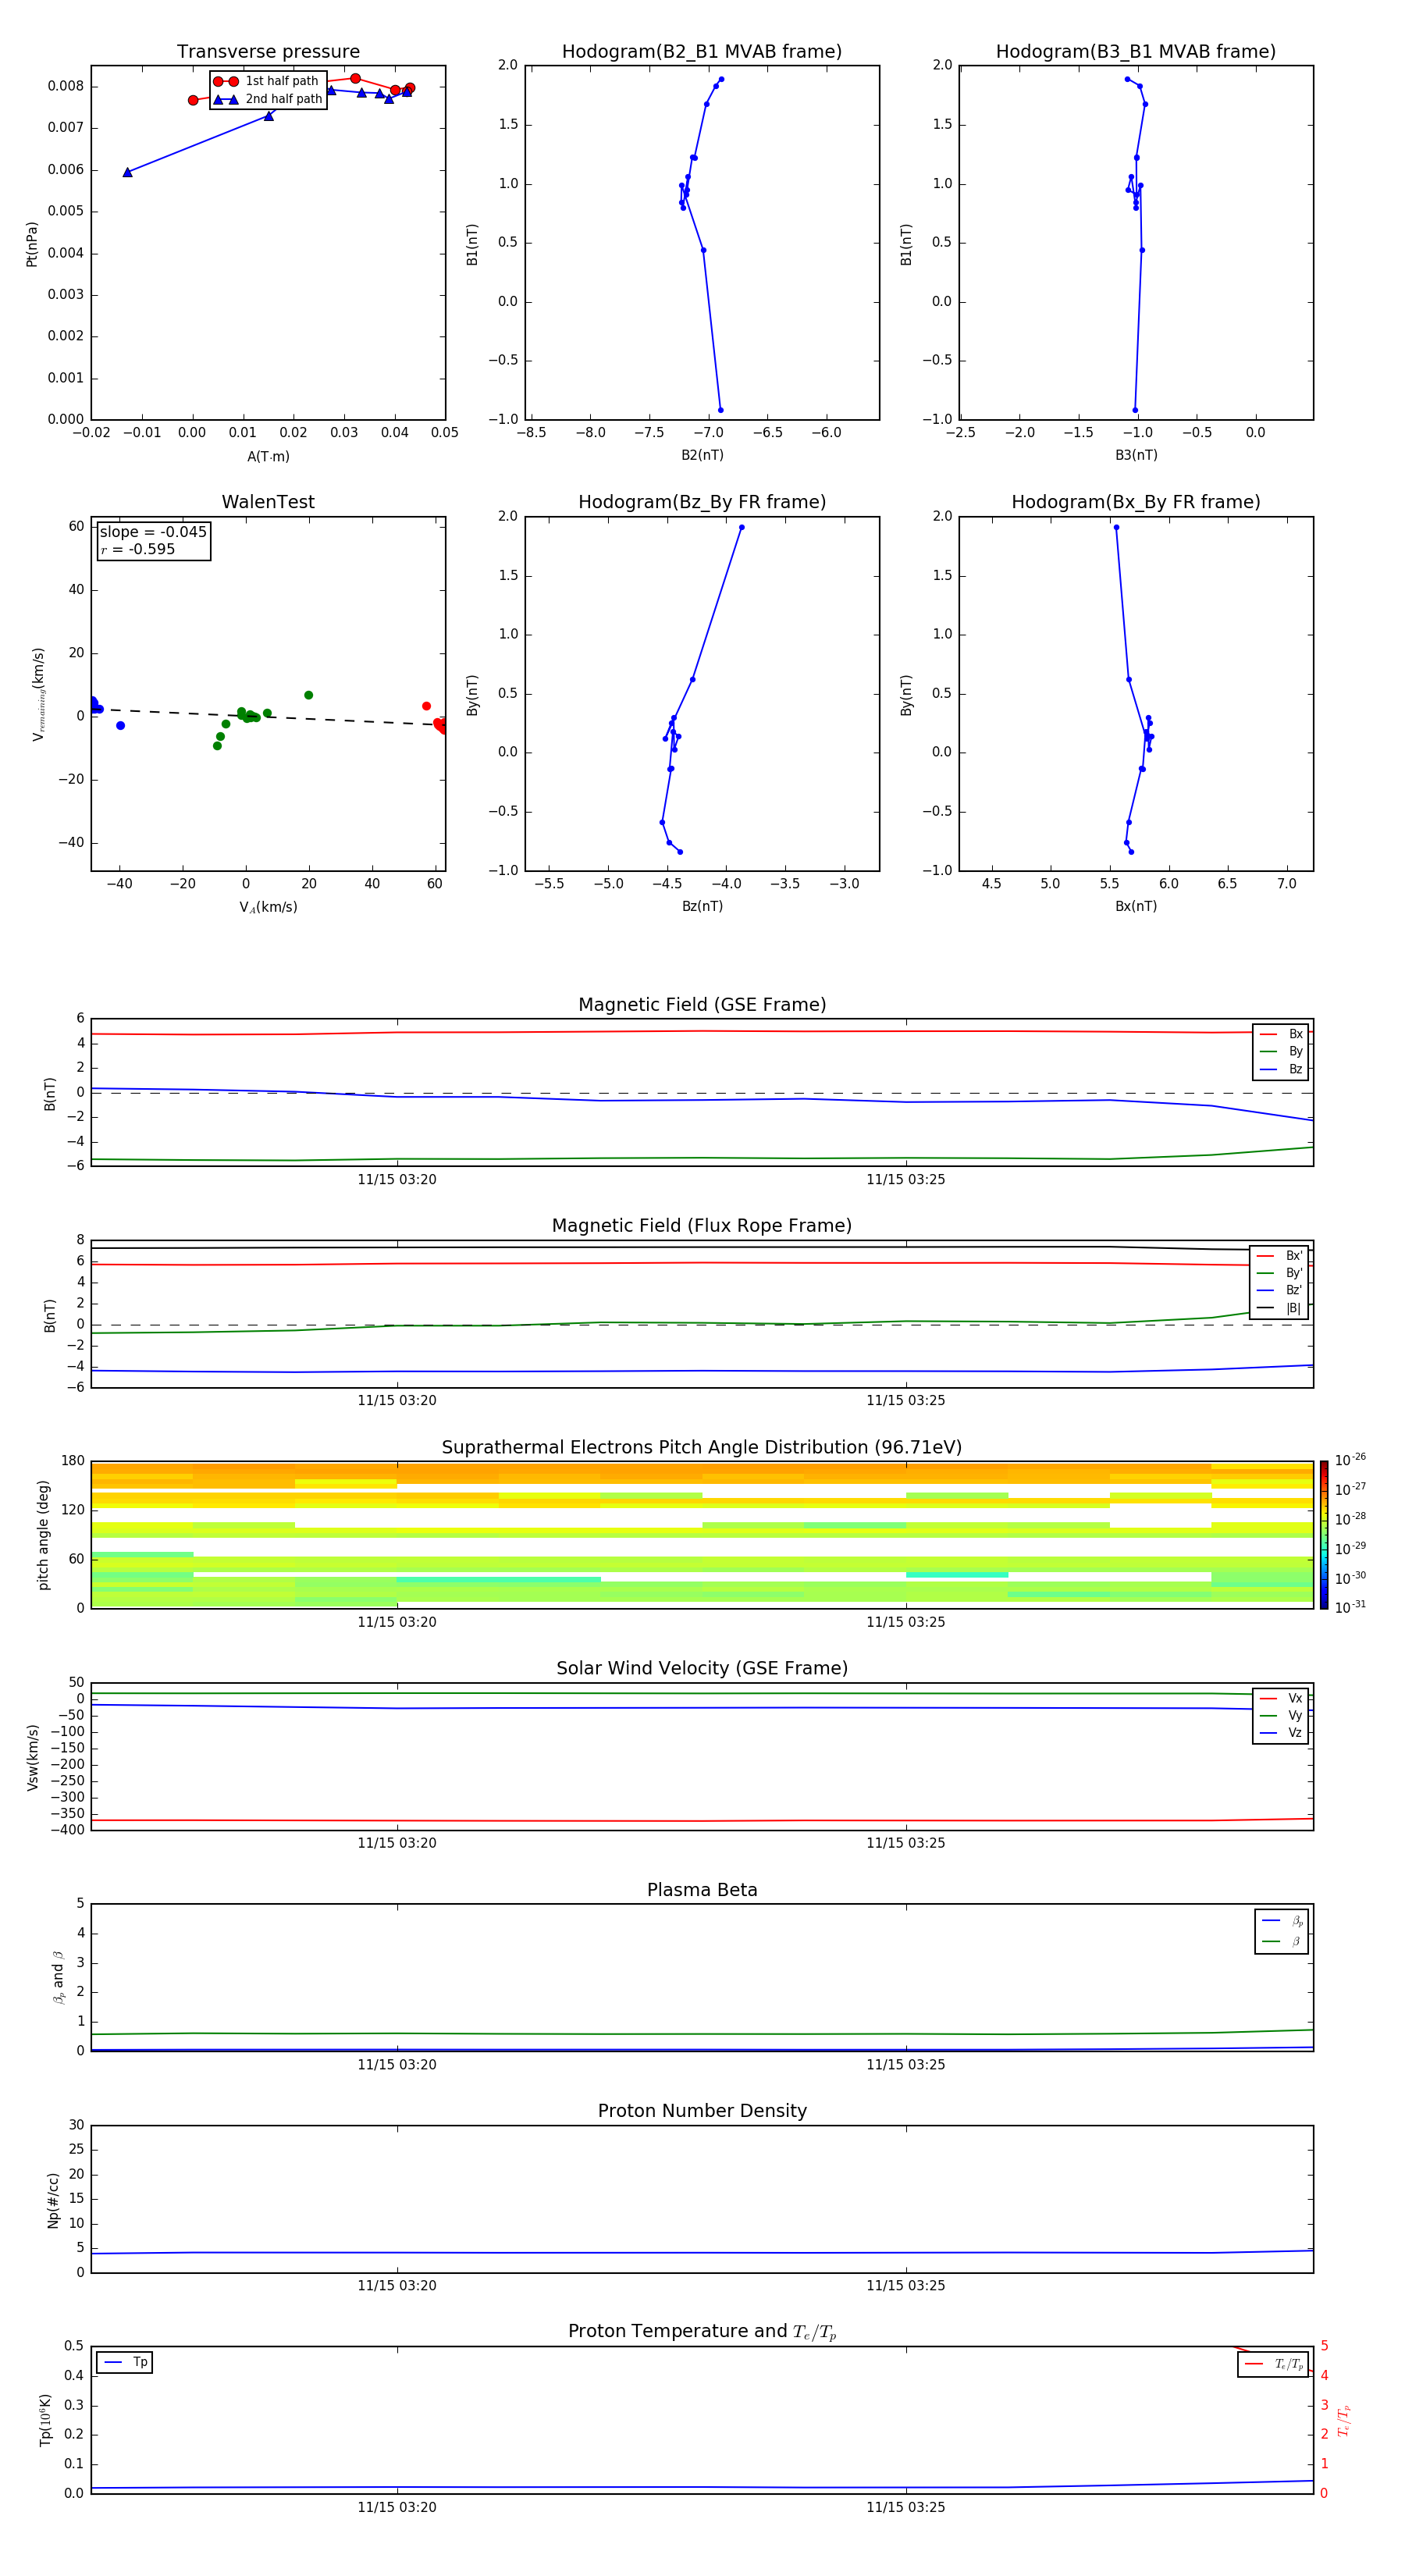Click the 'Pt(nPa)' axis label

[x=32, y=244]
